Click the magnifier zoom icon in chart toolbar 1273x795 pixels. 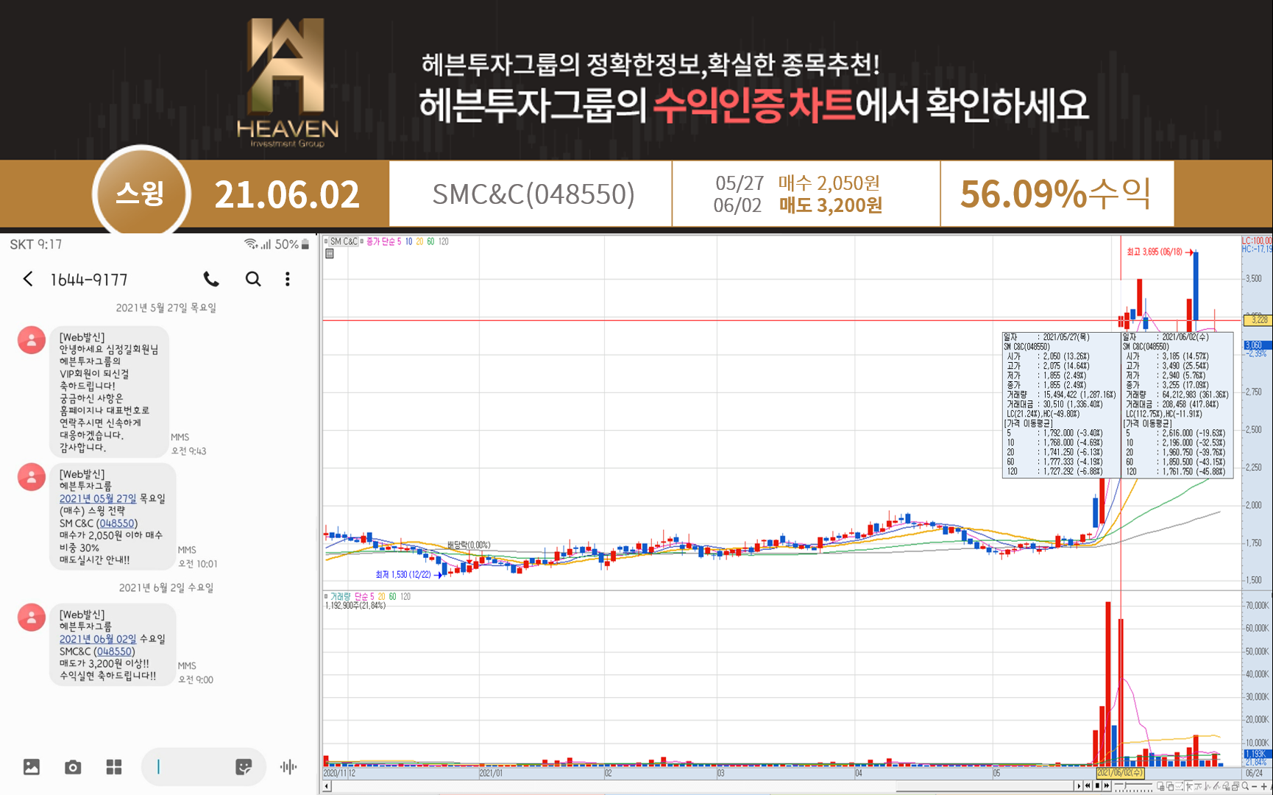(1245, 786)
